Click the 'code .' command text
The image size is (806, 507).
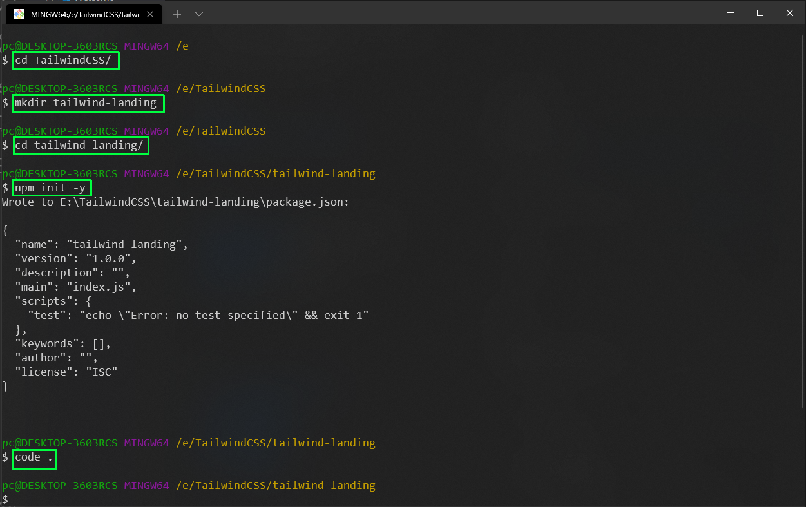pyautogui.click(x=34, y=457)
